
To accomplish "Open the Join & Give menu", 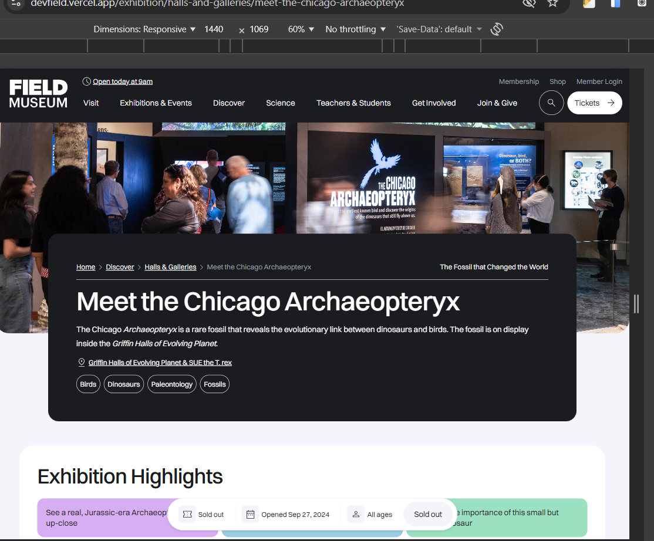I will (x=497, y=103).
